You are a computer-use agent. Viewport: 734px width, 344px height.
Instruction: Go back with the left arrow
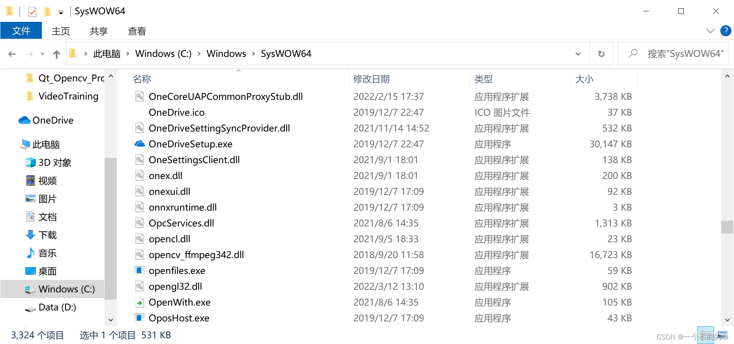pos(12,54)
